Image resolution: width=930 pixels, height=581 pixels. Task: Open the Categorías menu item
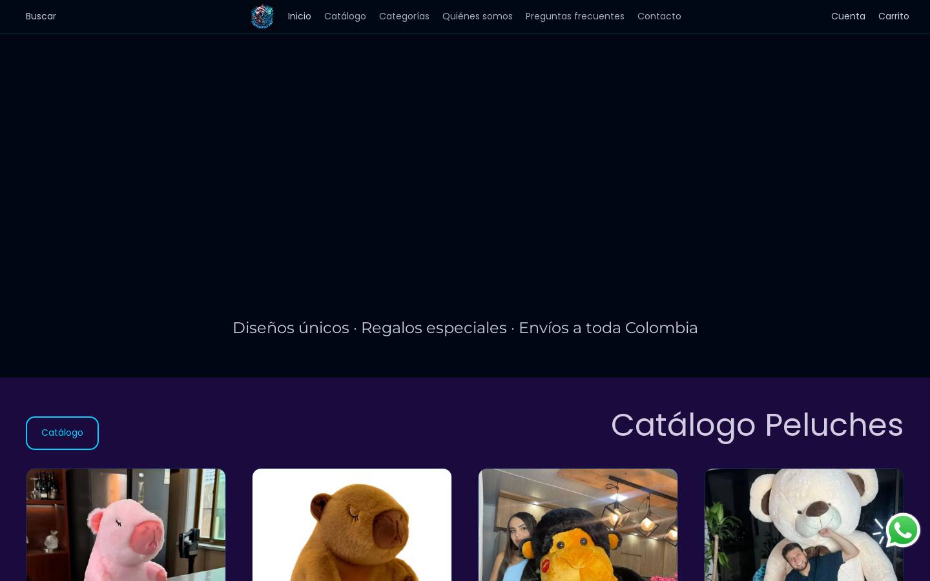[404, 16]
